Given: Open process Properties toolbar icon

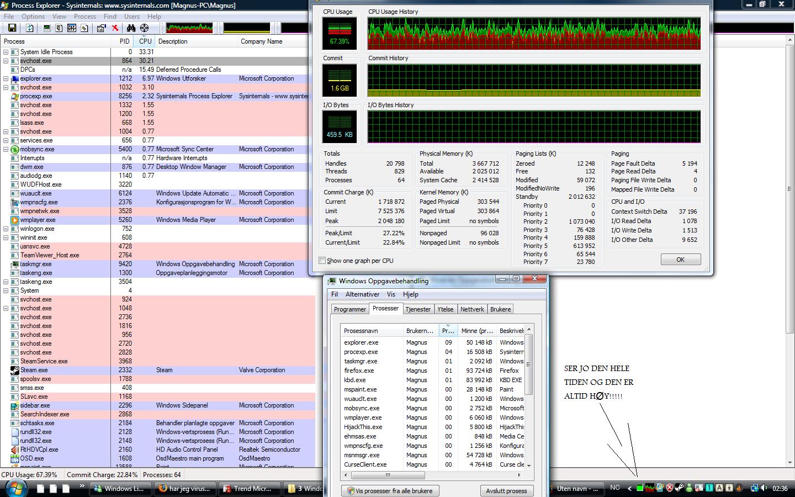Looking at the screenshot, I should tap(102, 28).
